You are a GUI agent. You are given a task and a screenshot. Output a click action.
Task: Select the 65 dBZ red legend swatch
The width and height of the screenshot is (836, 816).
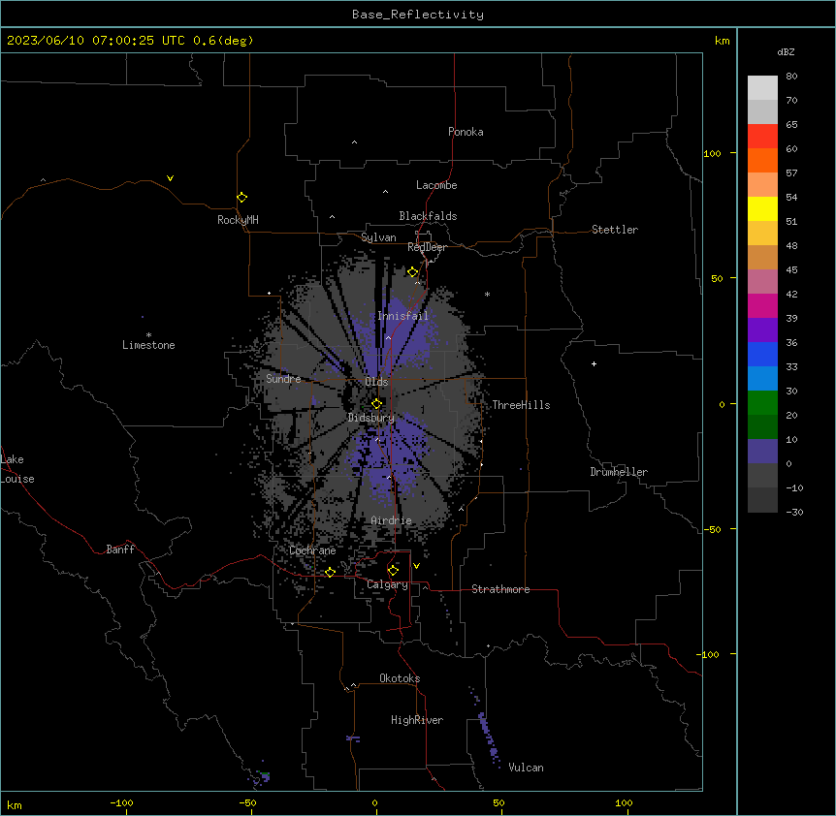tap(762, 137)
